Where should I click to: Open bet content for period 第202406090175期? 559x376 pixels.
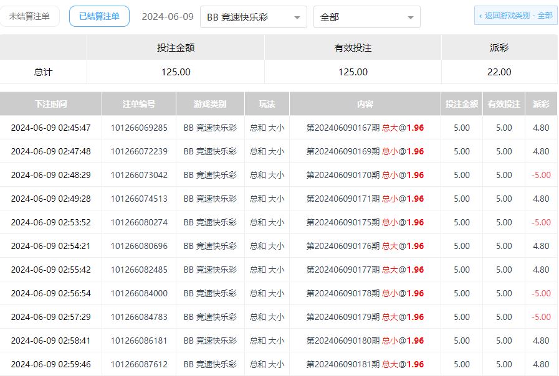365,222
